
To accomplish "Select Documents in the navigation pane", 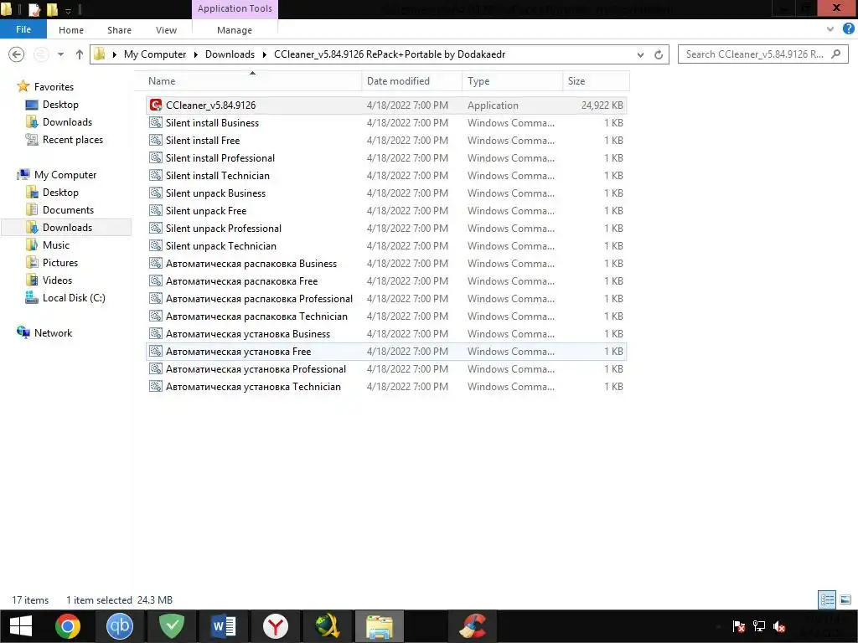I will tap(68, 210).
